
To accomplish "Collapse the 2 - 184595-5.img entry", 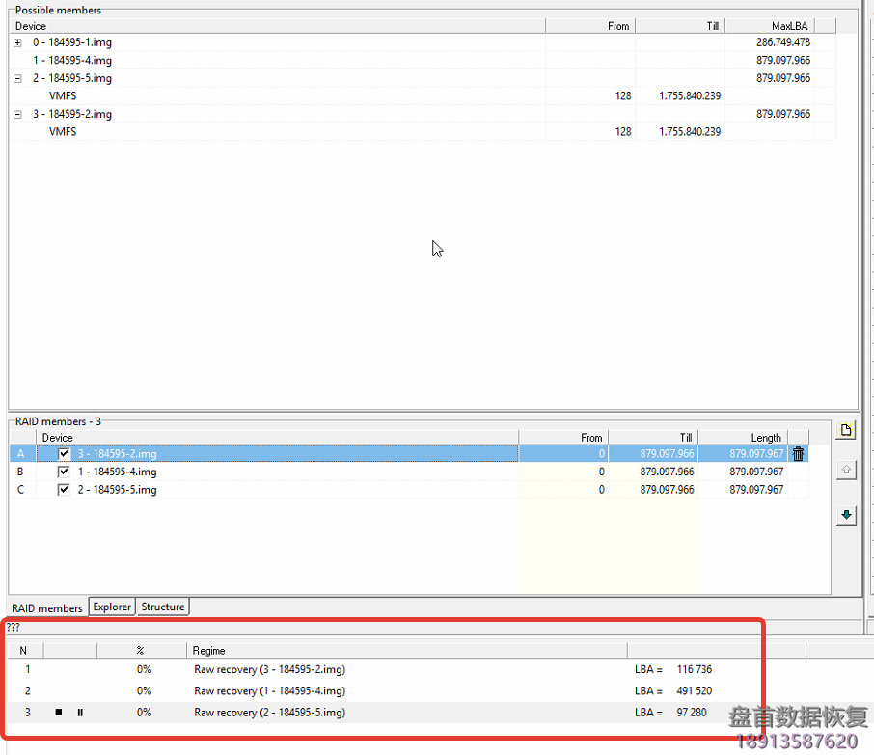I will [16, 78].
